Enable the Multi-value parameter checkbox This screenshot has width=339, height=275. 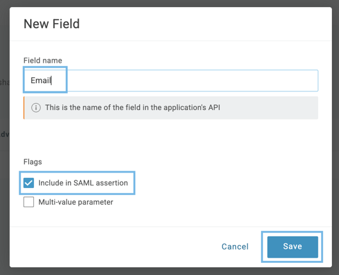tap(29, 202)
